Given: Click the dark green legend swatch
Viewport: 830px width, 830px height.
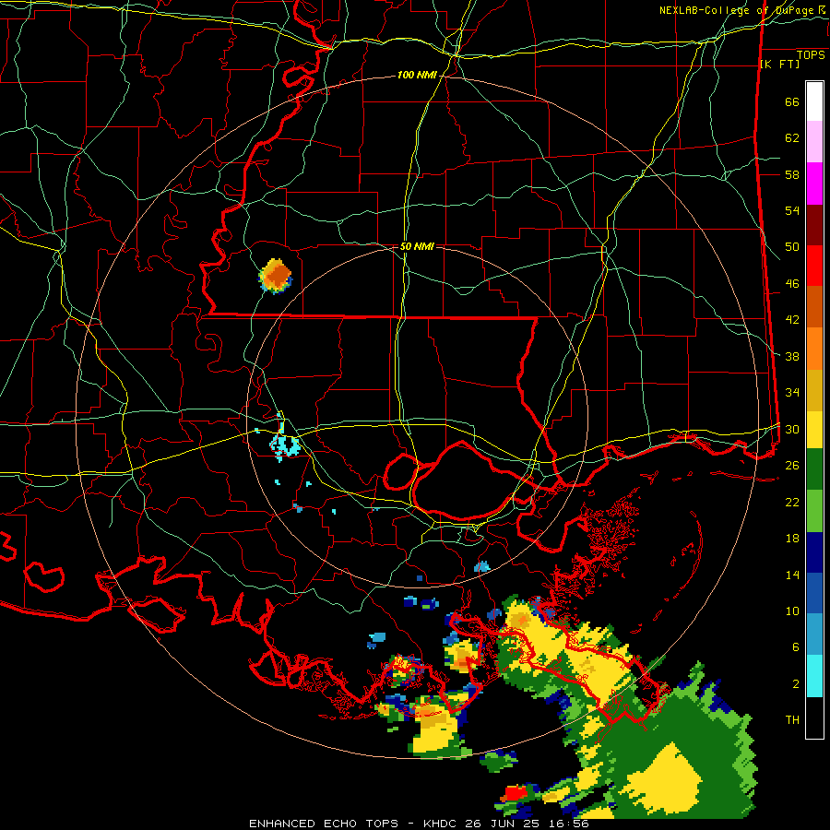Looking at the screenshot, I should click(x=814, y=469).
